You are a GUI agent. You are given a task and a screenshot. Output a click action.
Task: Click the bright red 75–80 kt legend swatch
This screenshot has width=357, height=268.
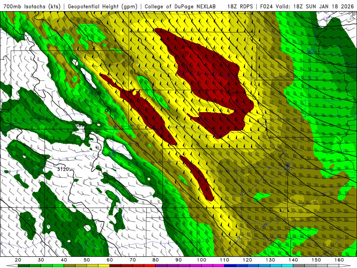pos(150,266)
